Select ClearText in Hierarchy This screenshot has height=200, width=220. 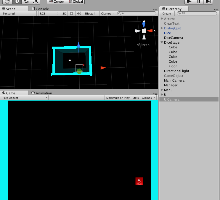(172, 23)
